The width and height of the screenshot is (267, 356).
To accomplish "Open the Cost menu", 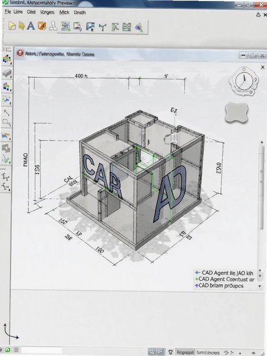I will (31, 12).
